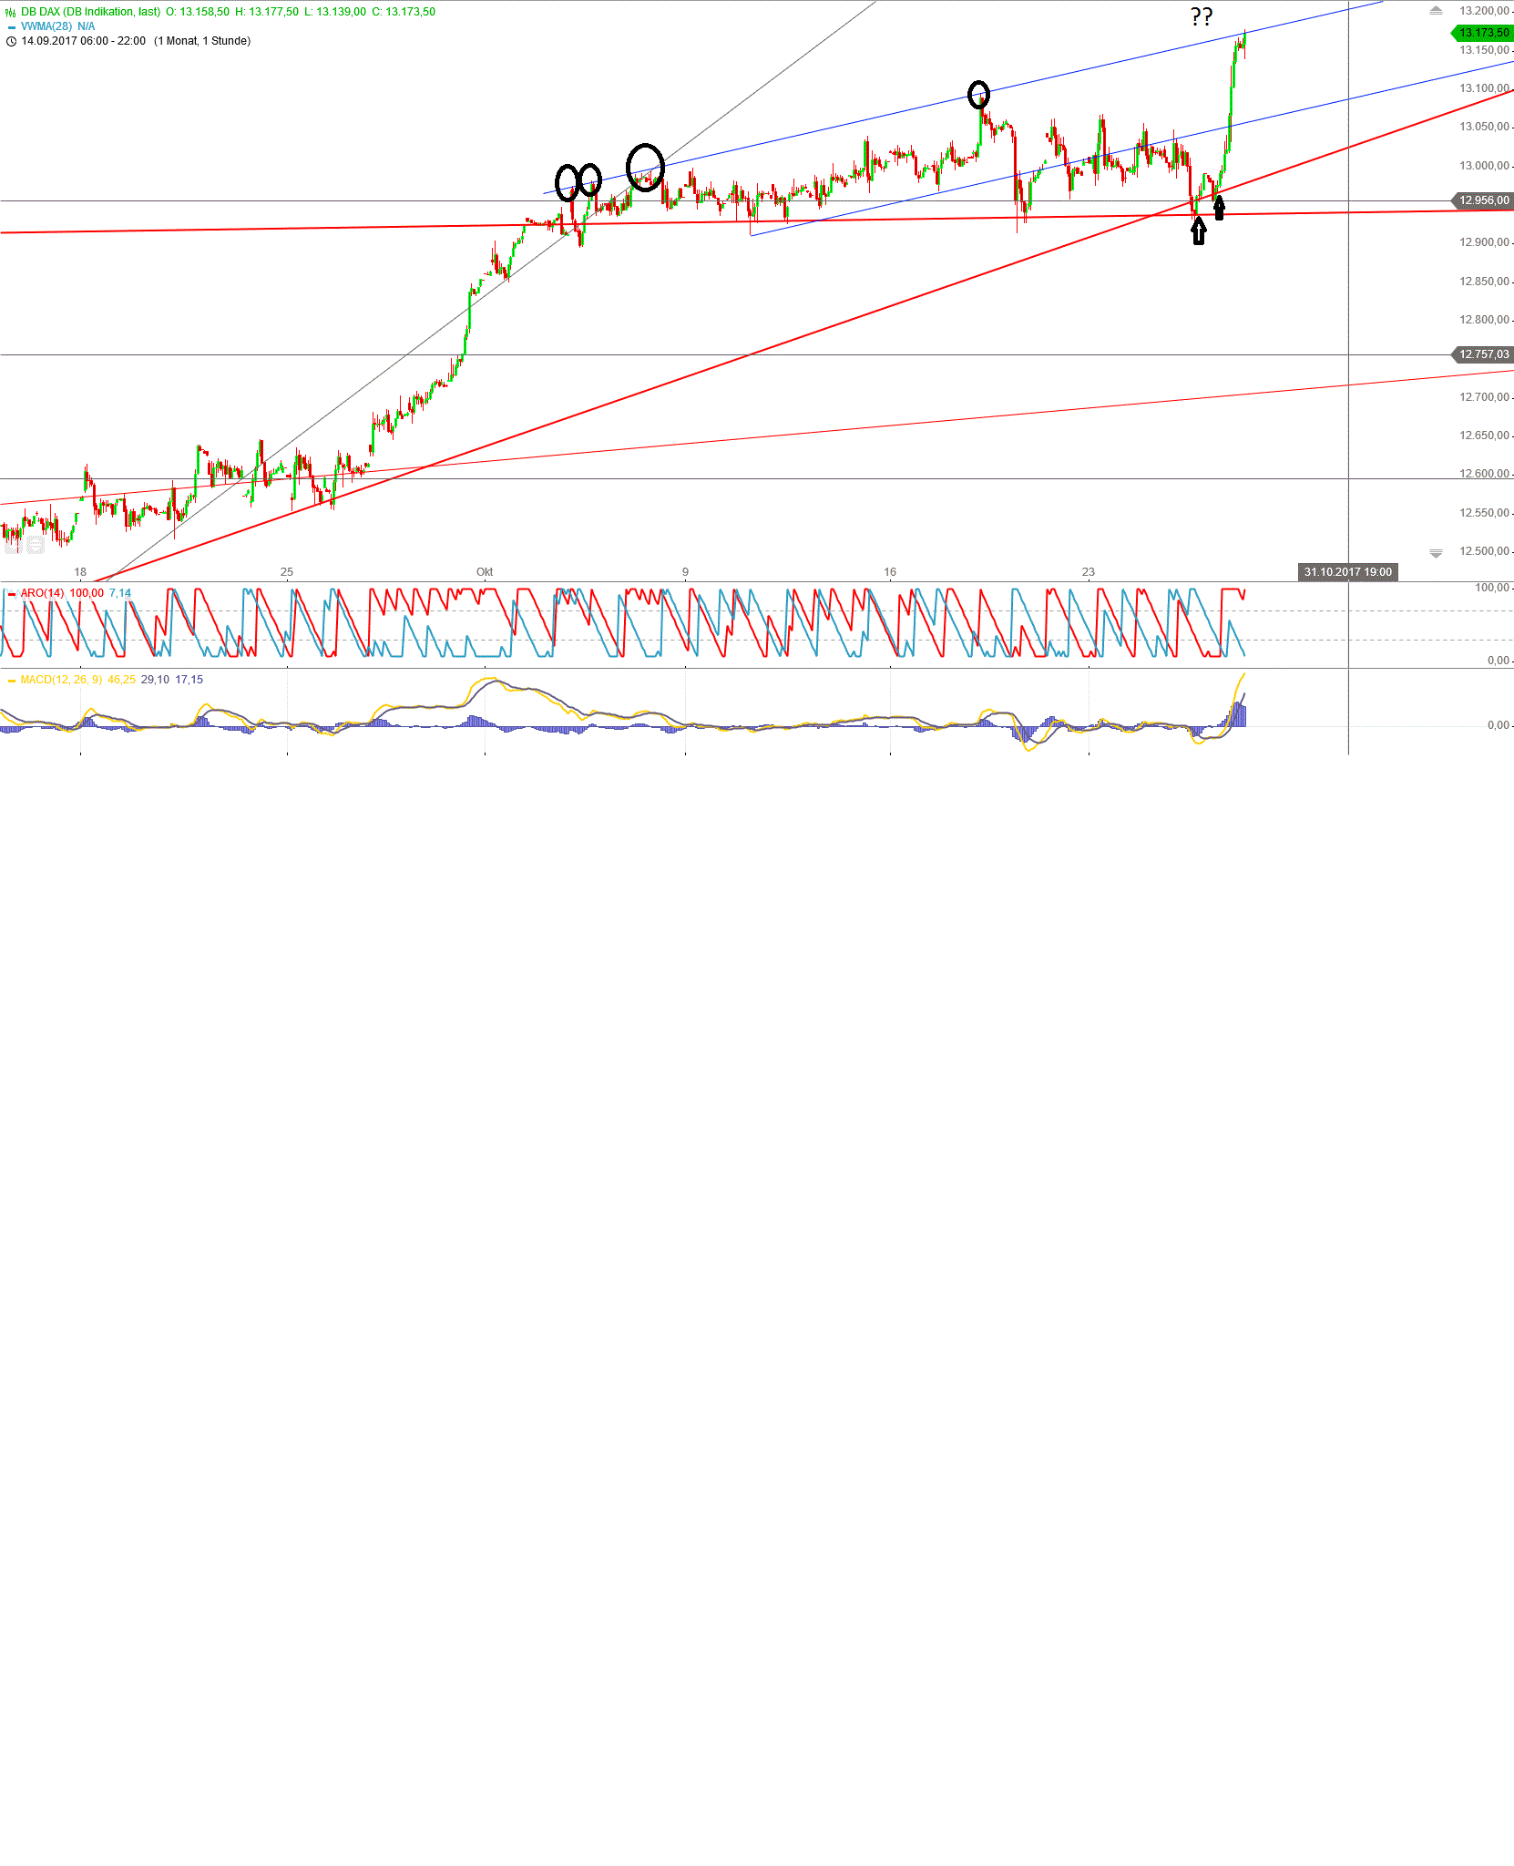Click the 16 date label on the time axis
The width and height of the screenshot is (1514, 1866).
coord(890,572)
